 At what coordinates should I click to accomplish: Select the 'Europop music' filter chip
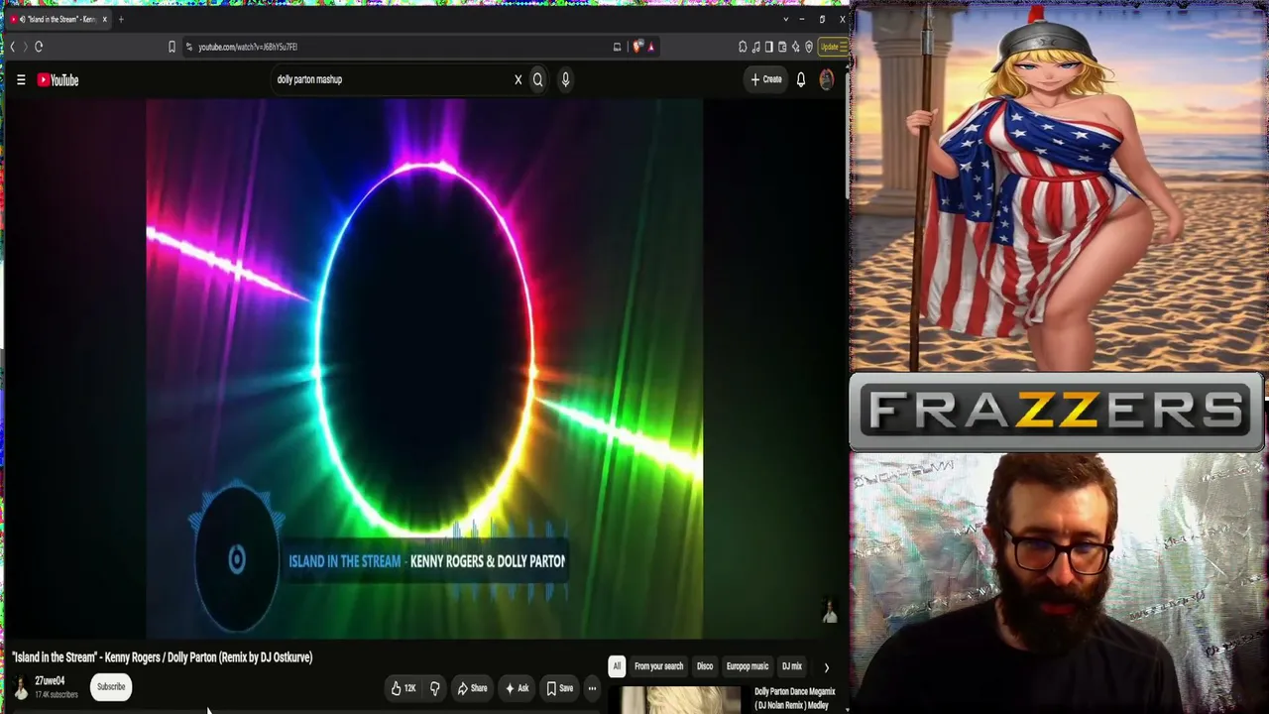tap(748, 666)
